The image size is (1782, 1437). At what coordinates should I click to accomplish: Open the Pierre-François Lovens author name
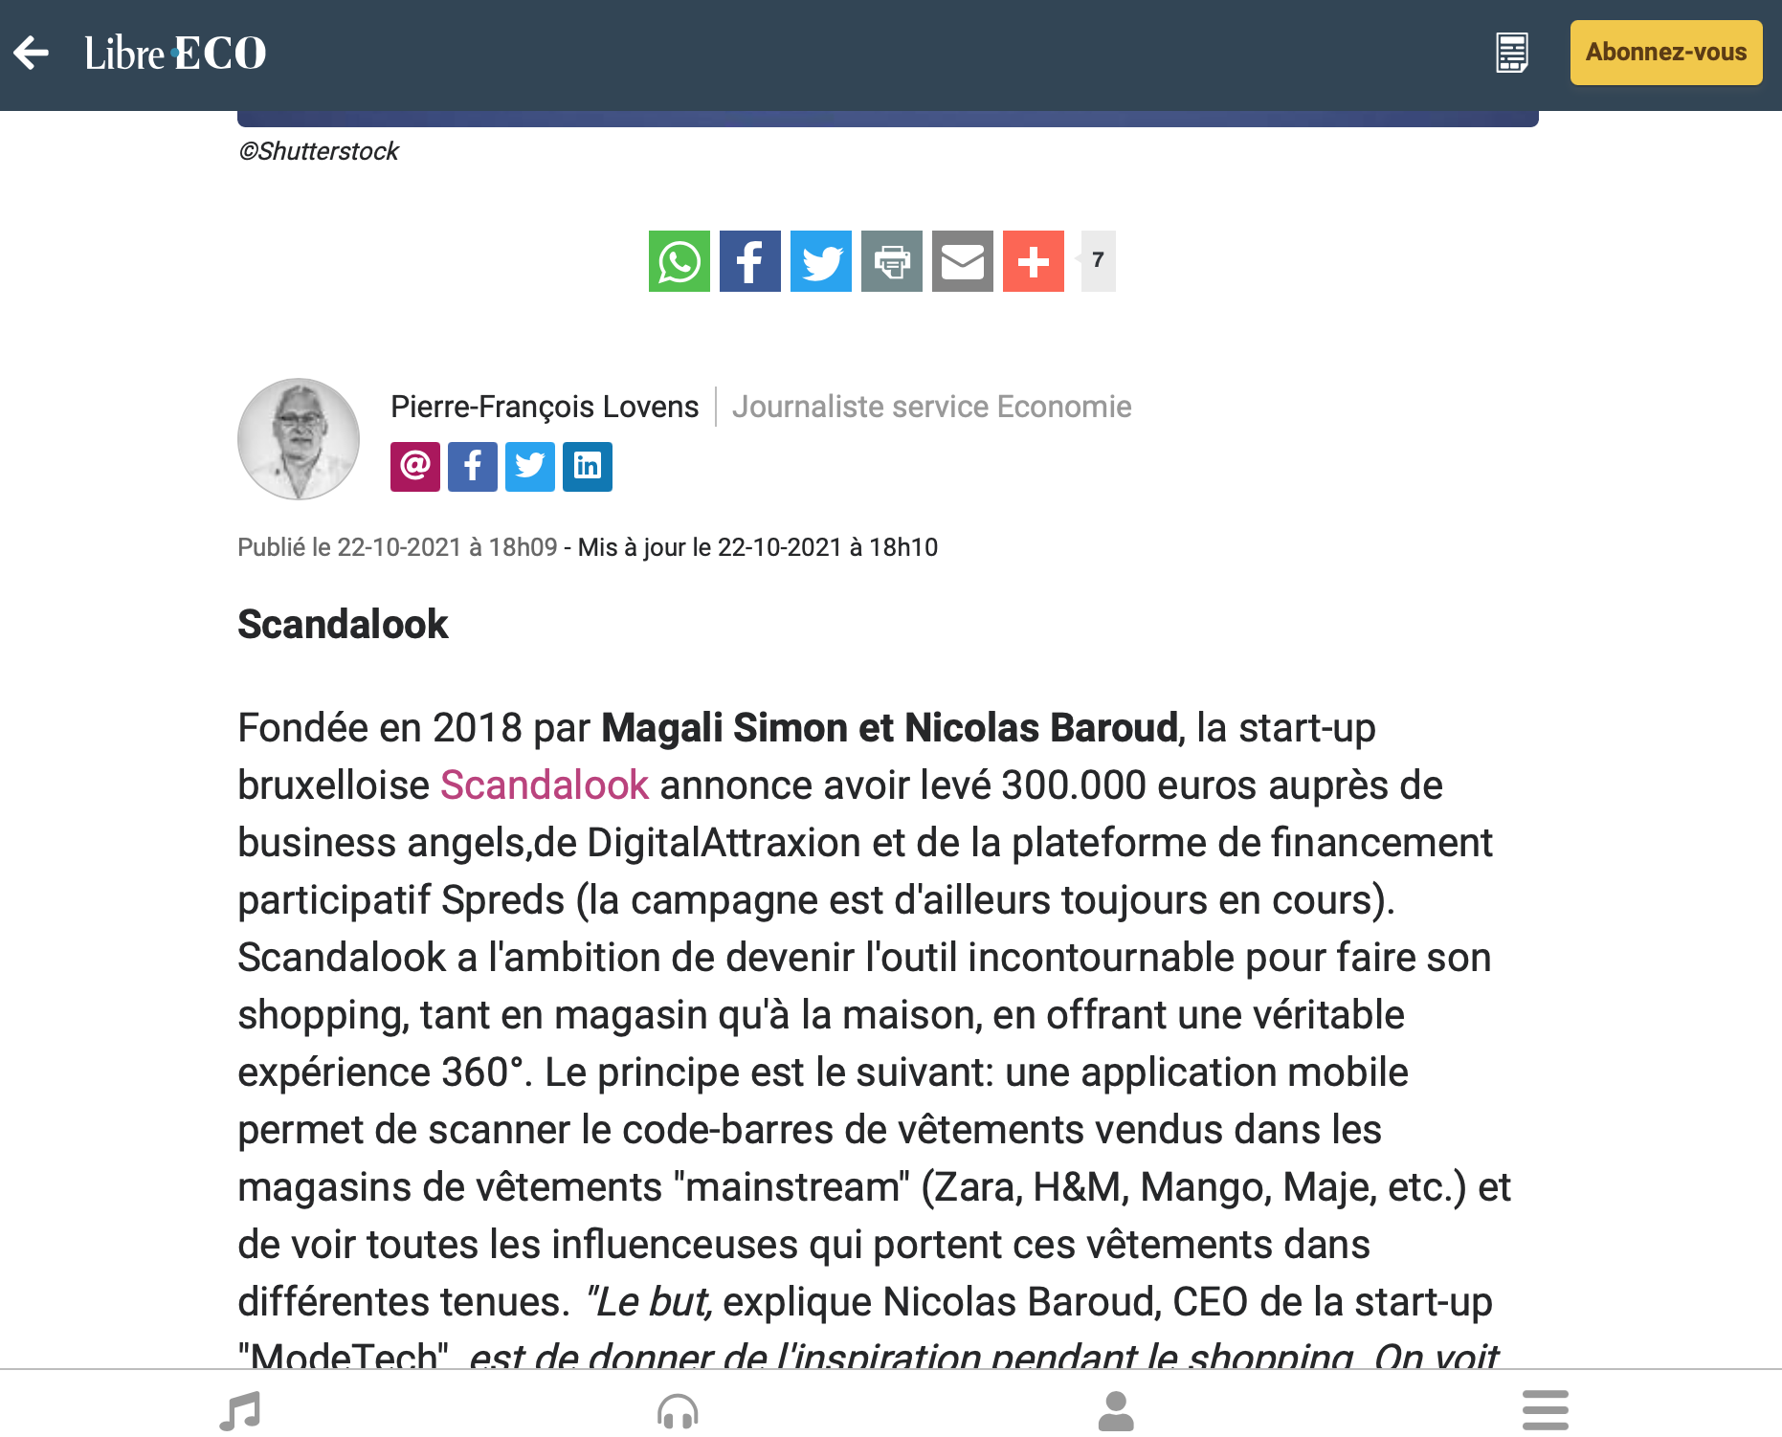point(545,407)
